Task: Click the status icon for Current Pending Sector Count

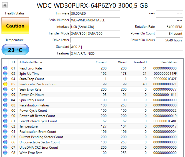Action: point(5,137)
